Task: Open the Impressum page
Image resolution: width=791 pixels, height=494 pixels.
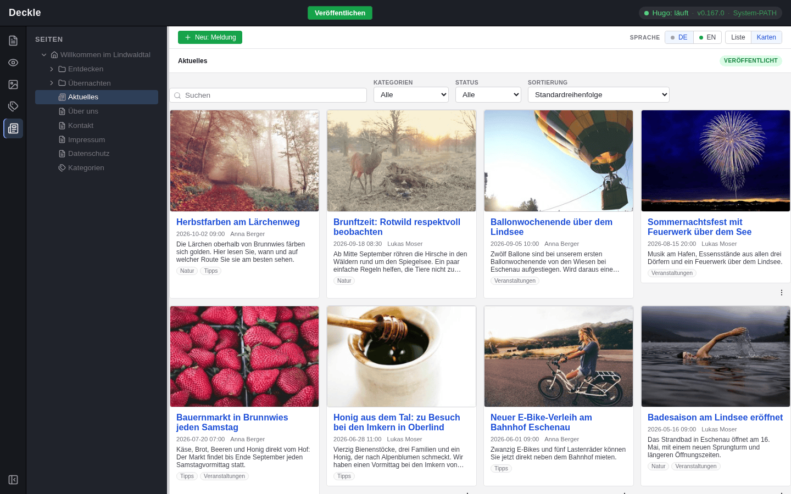Action: point(97,140)
